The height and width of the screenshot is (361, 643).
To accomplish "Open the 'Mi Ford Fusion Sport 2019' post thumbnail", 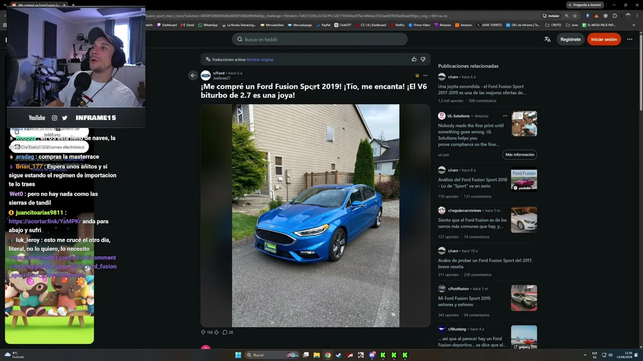I will (x=524, y=298).
